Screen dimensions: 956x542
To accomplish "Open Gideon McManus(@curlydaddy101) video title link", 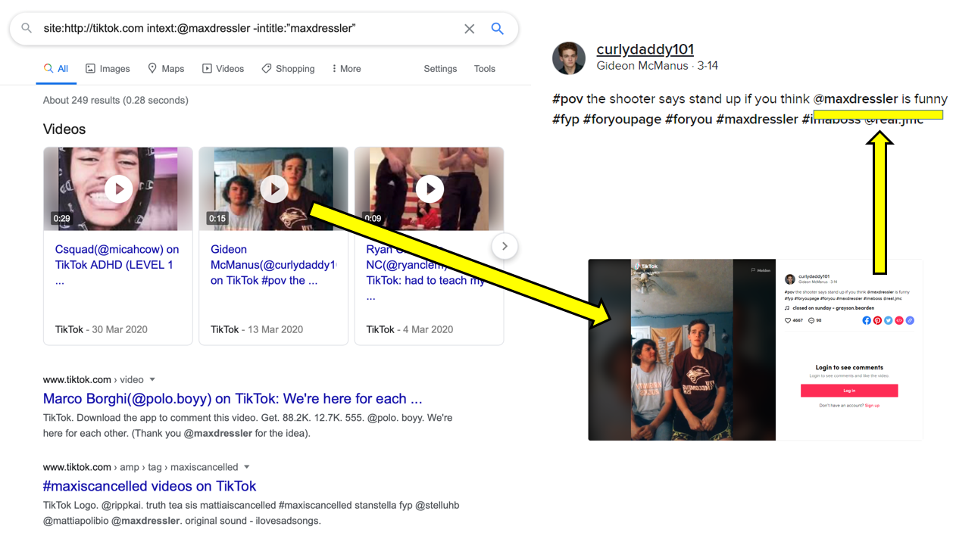I will pyautogui.click(x=273, y=265).
